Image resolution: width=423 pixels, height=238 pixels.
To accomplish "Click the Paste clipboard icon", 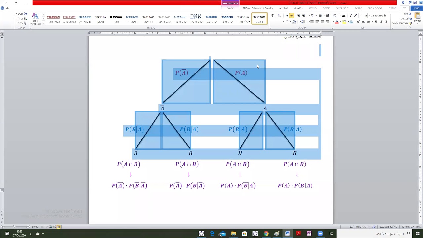I will (418, 16).
